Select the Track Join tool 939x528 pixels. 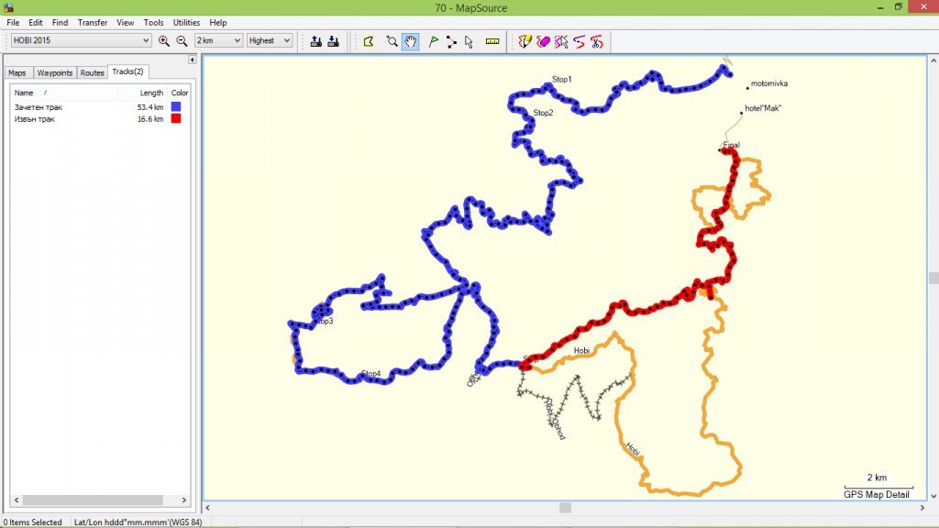click(580, 41)
